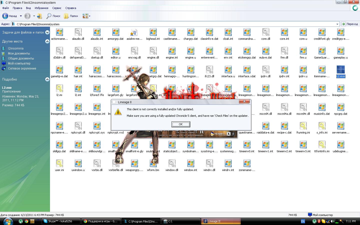
Task: Select the interface.xdat file icon
Action: 247,70
